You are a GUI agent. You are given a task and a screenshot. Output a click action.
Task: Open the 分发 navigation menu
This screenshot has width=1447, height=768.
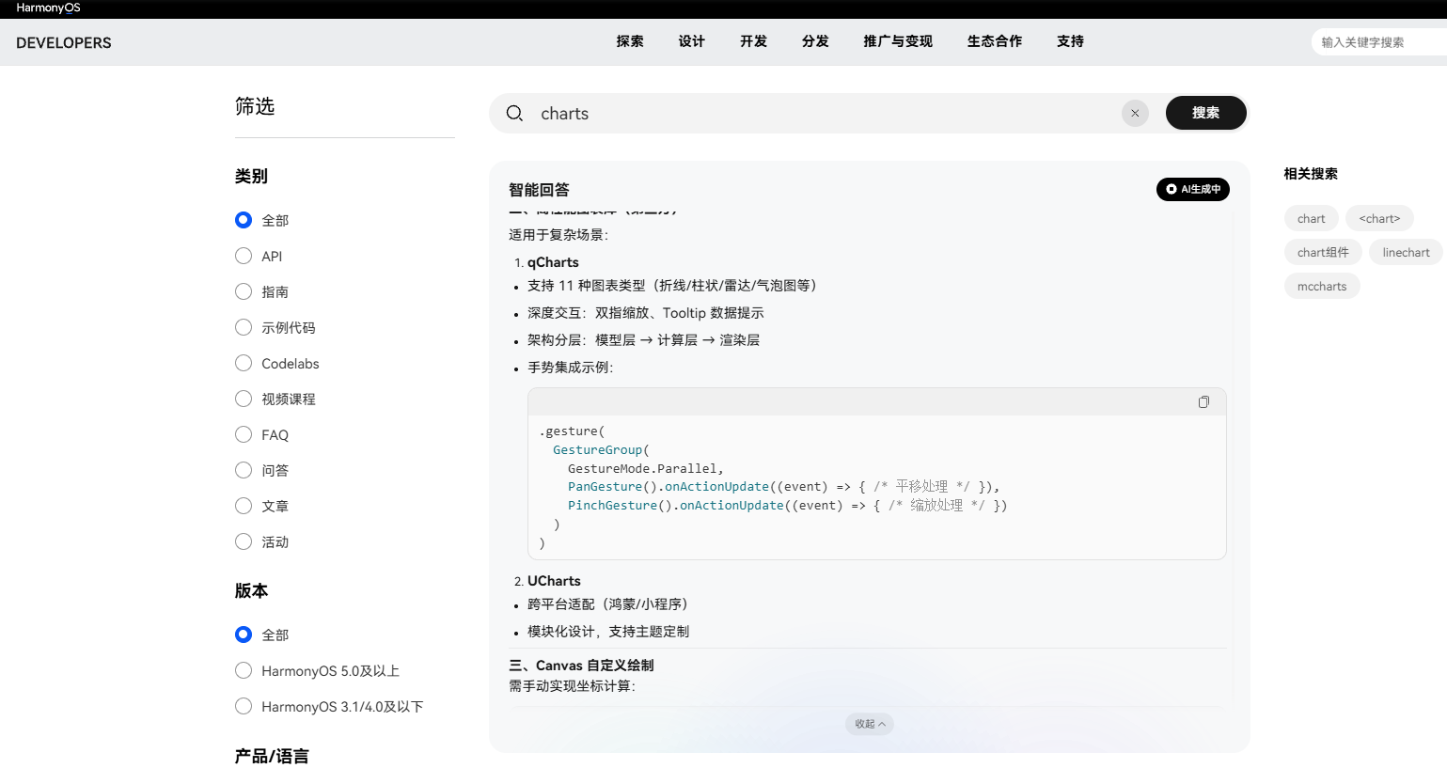point(816,41)
